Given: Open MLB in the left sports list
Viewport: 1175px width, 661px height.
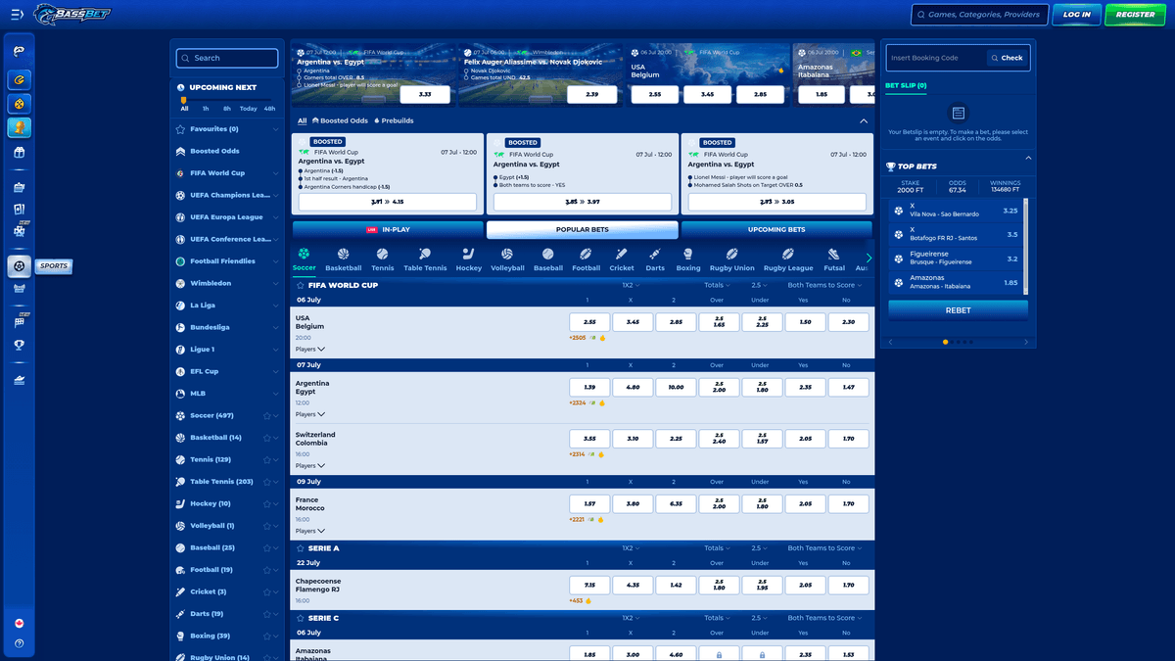Looking at the screenshot, I should [x=227, y=394].
